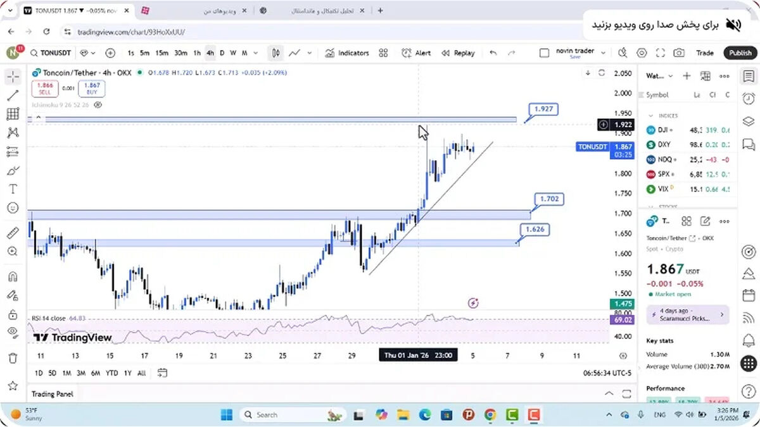Click the trash remove objects icon
760x427 pixels.
point(13,358)
